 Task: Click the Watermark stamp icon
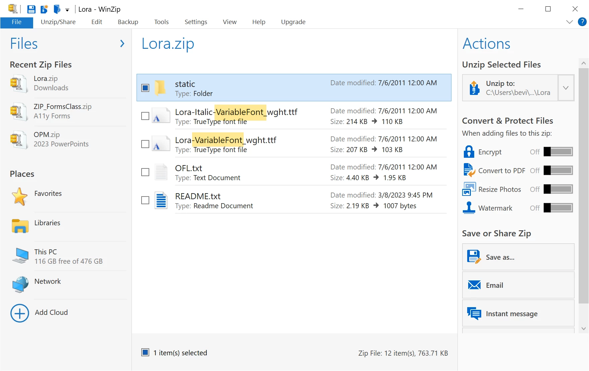point(469,208)
